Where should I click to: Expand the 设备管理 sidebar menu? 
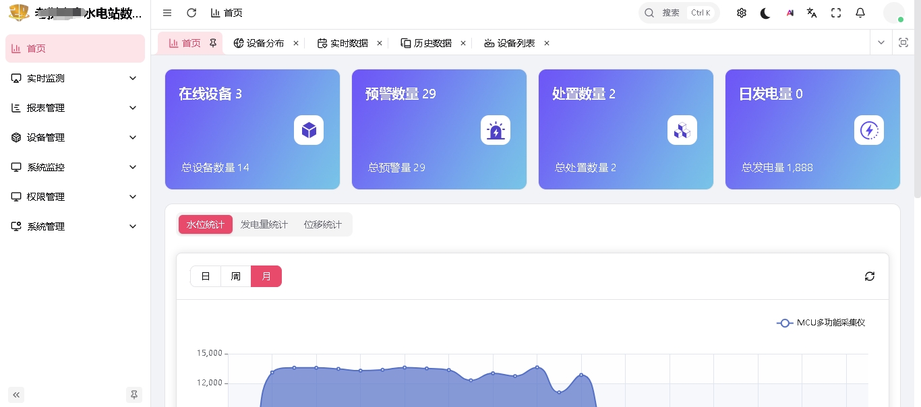tap(75, 137)
